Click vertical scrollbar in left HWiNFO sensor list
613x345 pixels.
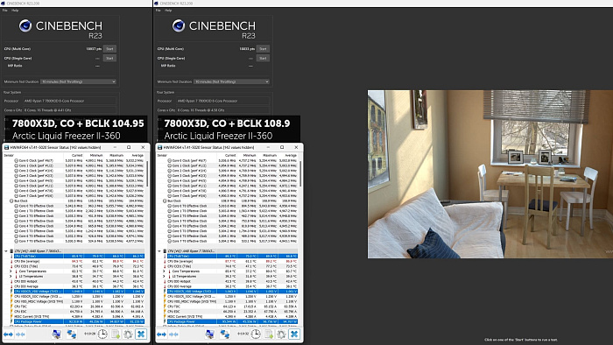pos(147,174)
